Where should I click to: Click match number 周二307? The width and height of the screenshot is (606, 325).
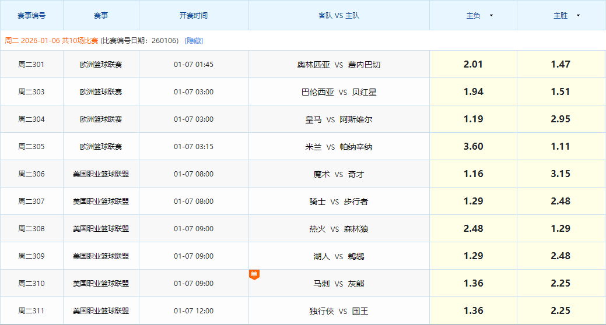click(x=31, y=202)
